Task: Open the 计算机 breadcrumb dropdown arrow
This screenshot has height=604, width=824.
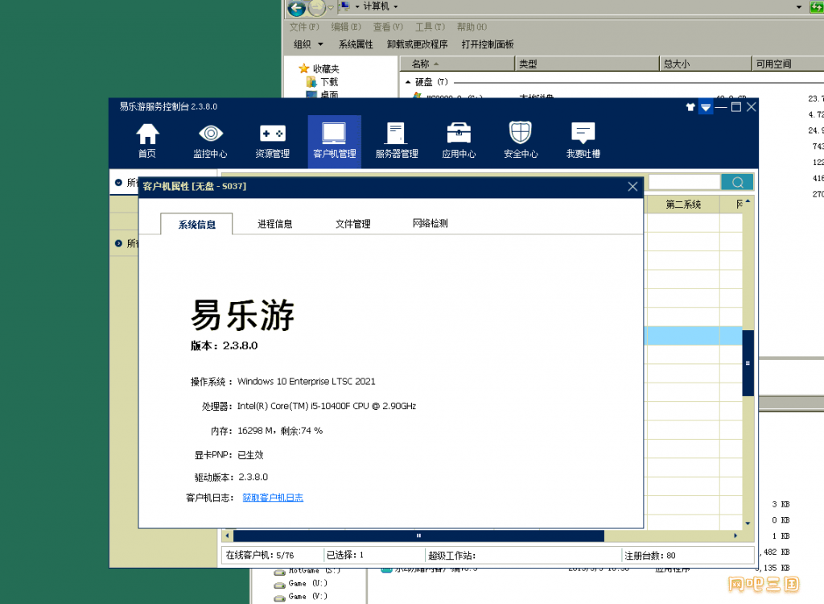Action: 396,6
